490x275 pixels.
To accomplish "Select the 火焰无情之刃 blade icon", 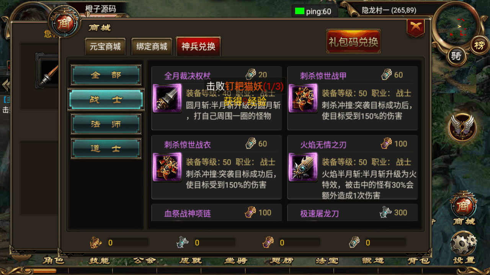I will pyautogui.click(x=303, y=167).
